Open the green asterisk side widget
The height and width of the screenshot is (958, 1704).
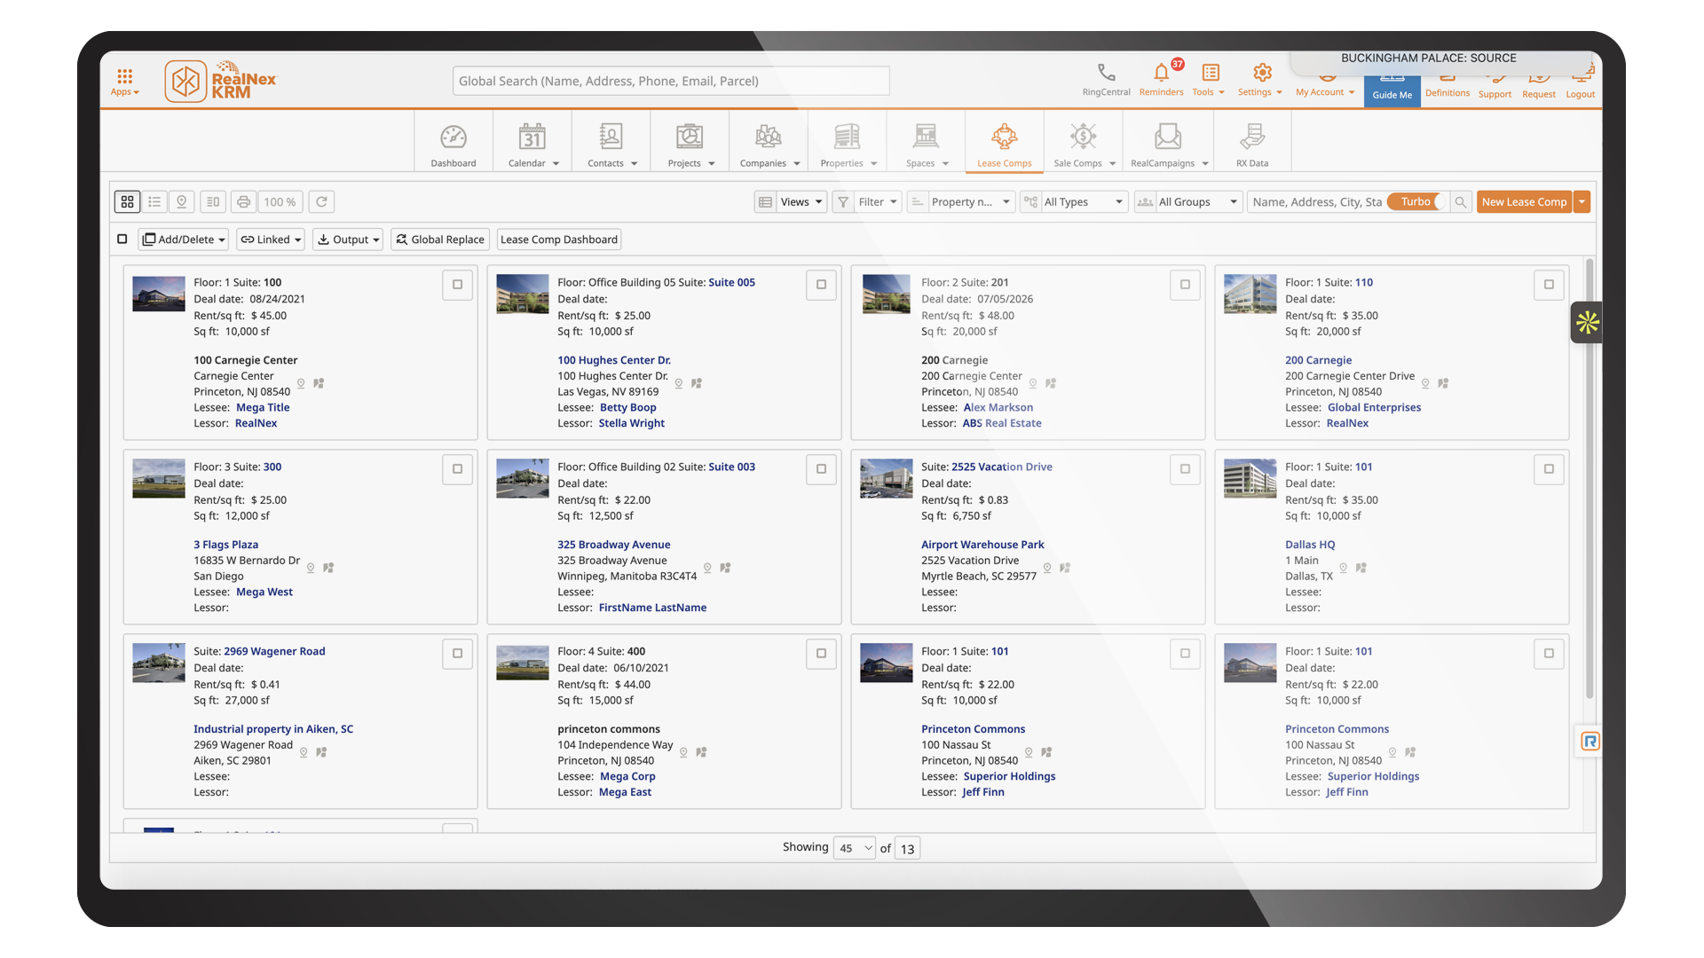coord(1587,323)
